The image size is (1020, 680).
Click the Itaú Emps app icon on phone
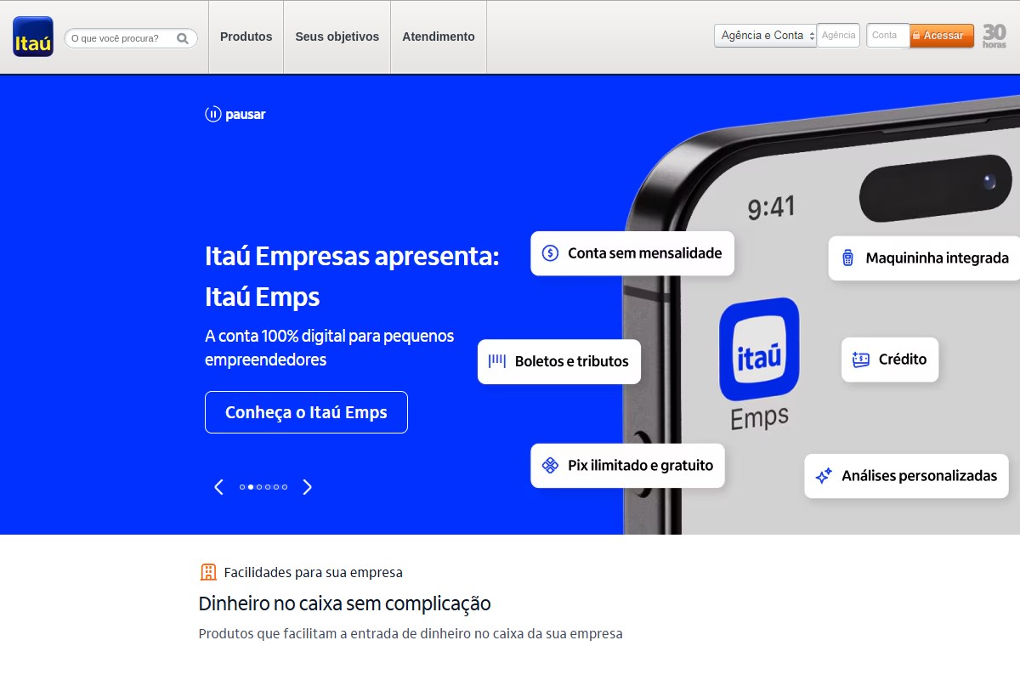click(759, 349)
